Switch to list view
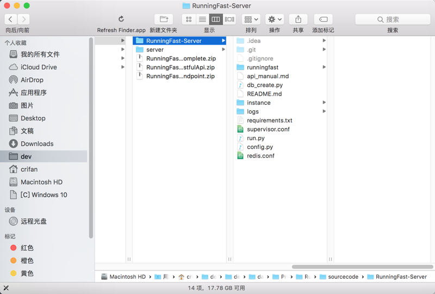This screenshot has width=435, height=294. pos(202,19)
